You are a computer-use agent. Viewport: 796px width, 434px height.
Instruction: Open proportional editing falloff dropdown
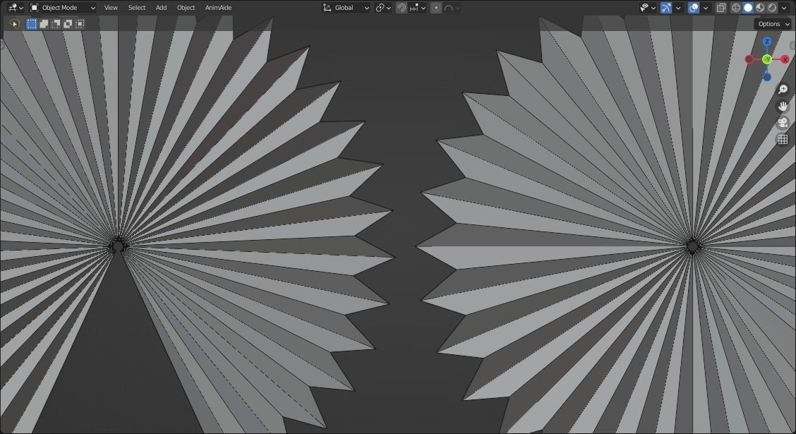click(x=452, y=8)
